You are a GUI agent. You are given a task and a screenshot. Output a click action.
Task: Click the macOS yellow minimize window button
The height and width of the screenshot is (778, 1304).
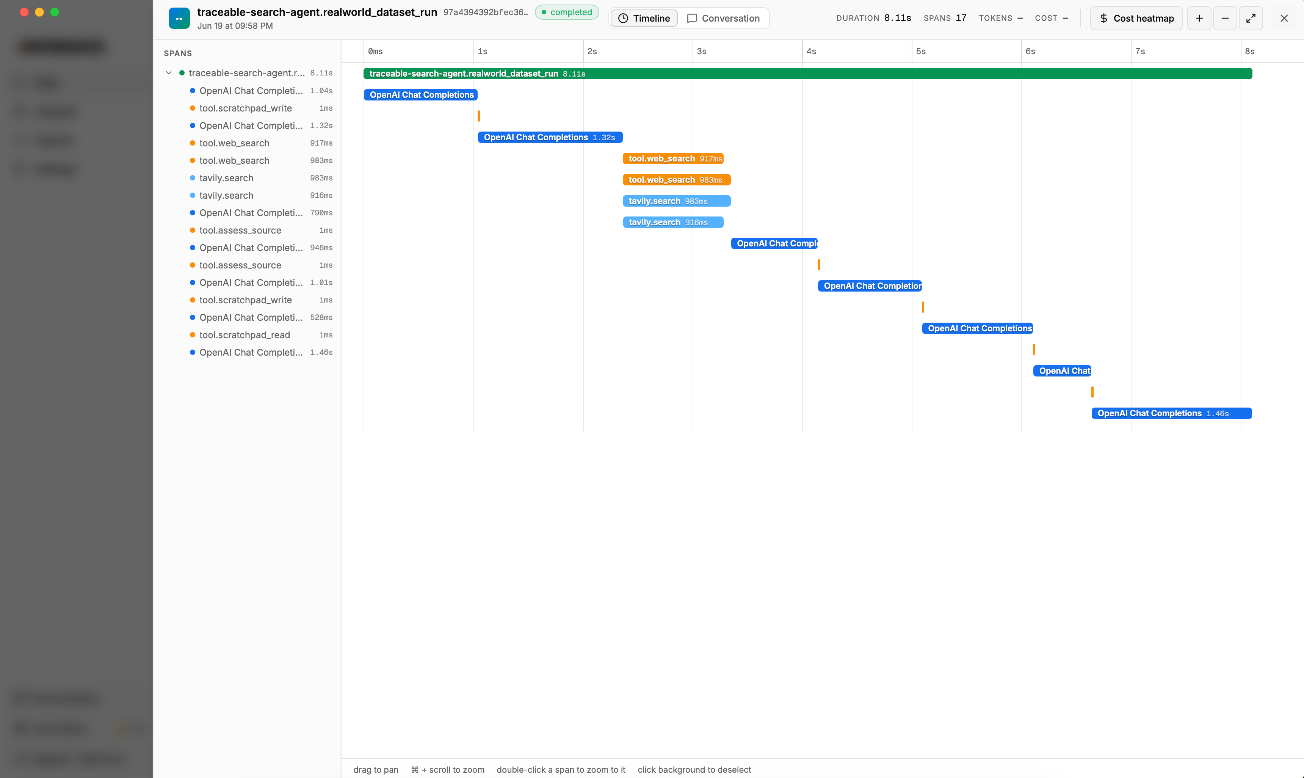coord(39,12)
